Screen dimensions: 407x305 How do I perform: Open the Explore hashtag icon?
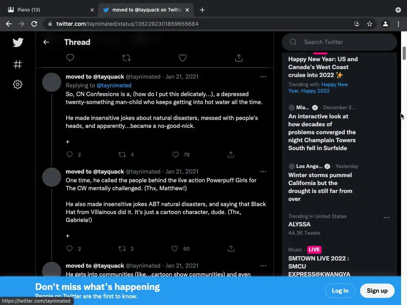click(17, 64)
